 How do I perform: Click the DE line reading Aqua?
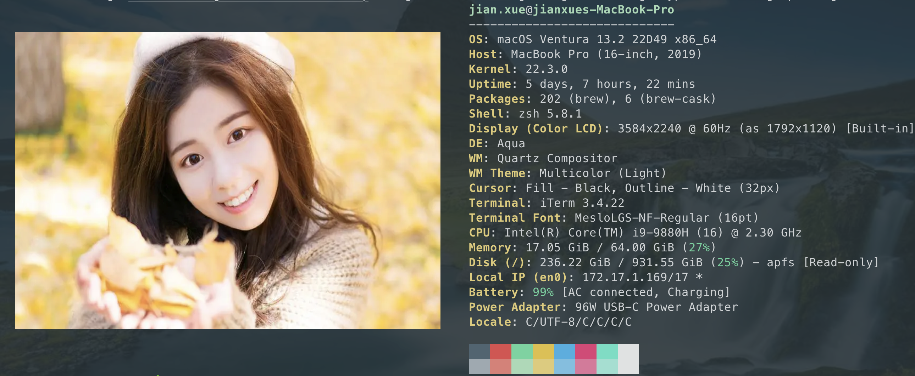(x=497, y=144)
